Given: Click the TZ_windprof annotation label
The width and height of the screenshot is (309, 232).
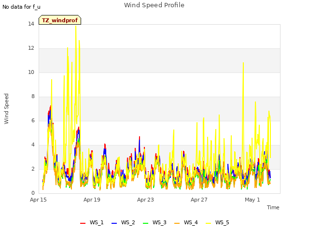Looking at the screenshot, I should coord(60,20).
